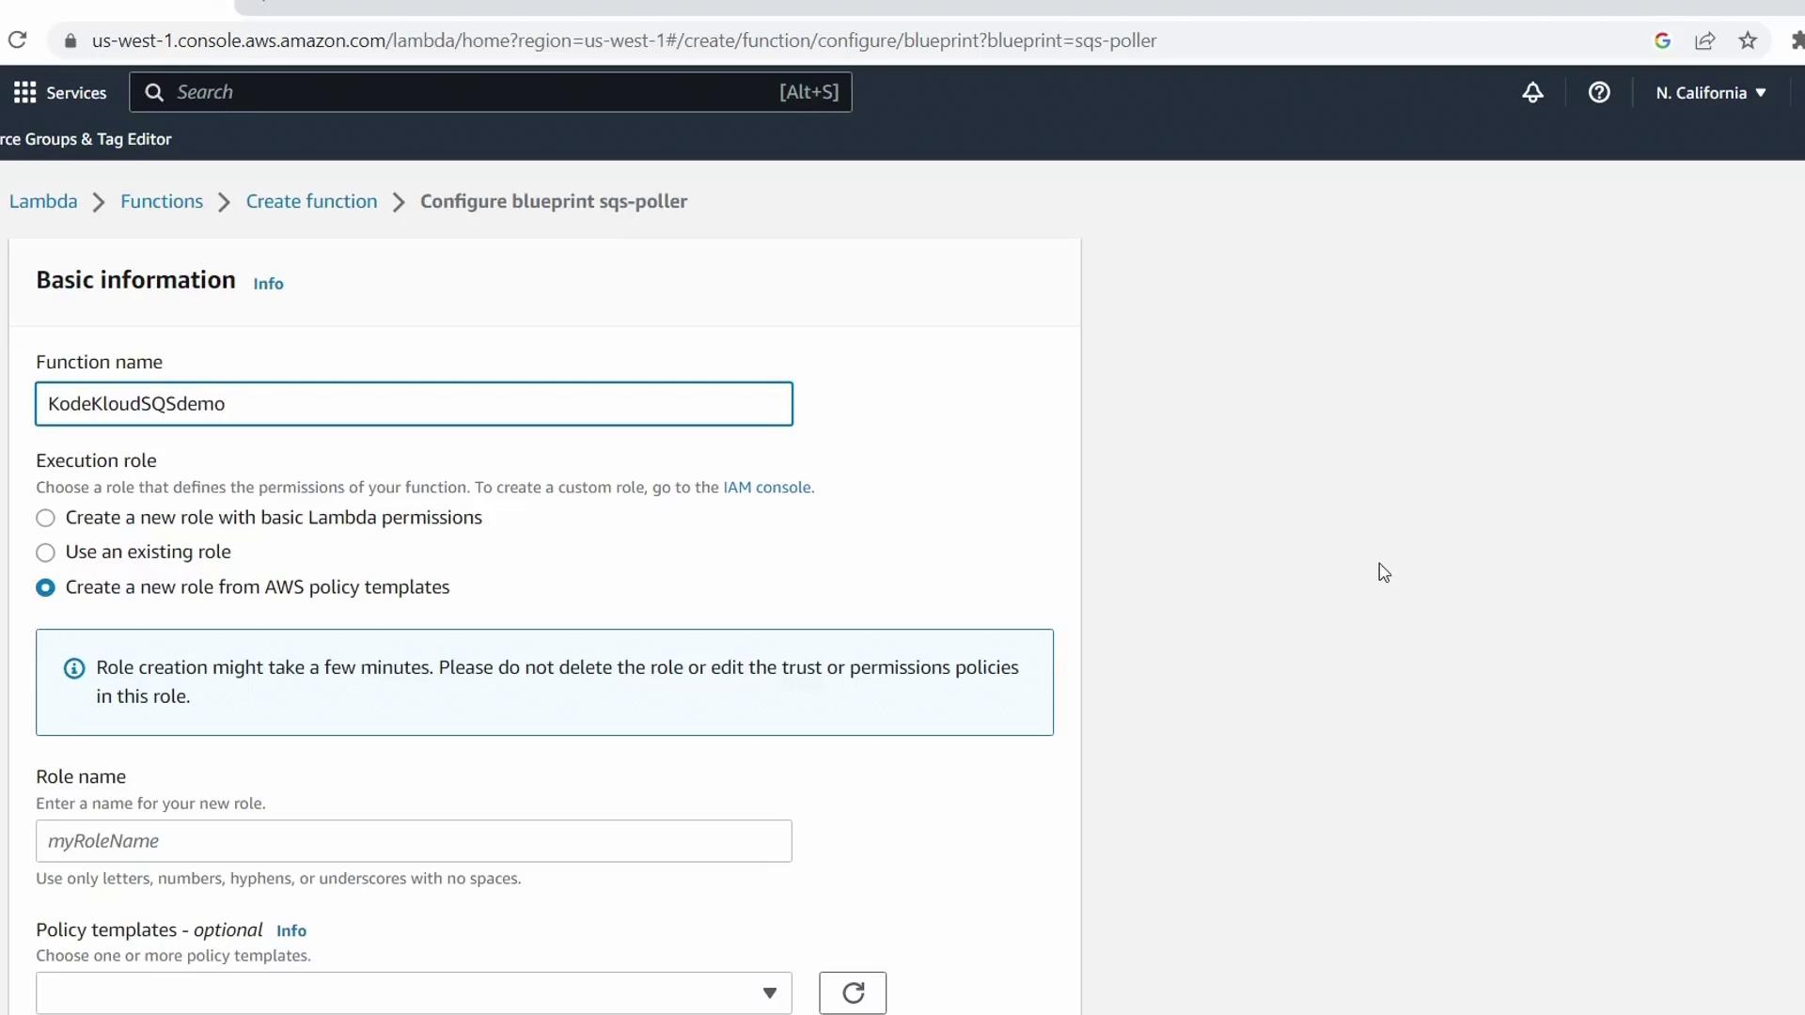
Task: Bookmark page with the star icon
Action: [1748, 40]
